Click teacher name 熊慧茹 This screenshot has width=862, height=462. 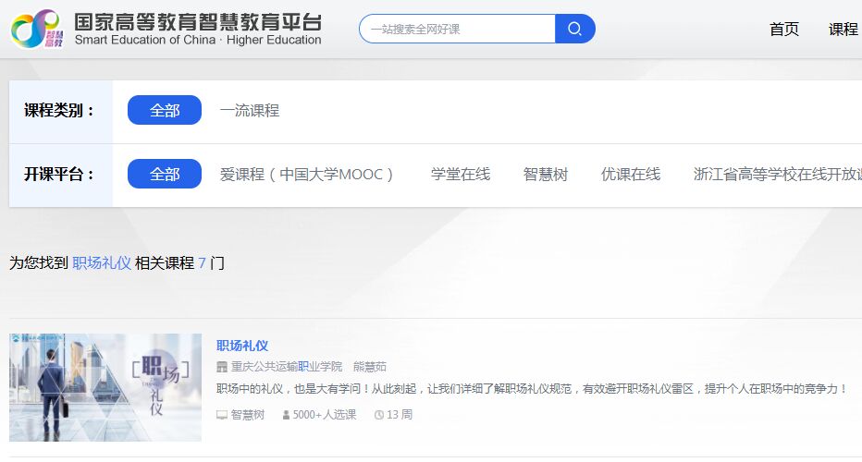(x=370, y=367)
